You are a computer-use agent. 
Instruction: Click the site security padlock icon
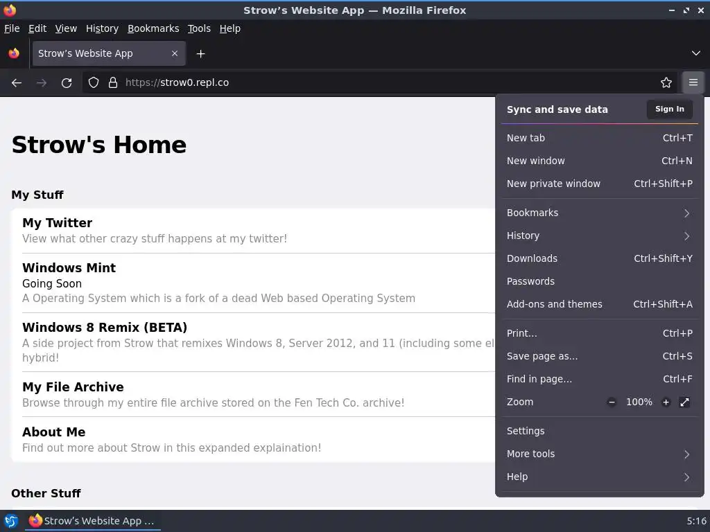(113, 83)
